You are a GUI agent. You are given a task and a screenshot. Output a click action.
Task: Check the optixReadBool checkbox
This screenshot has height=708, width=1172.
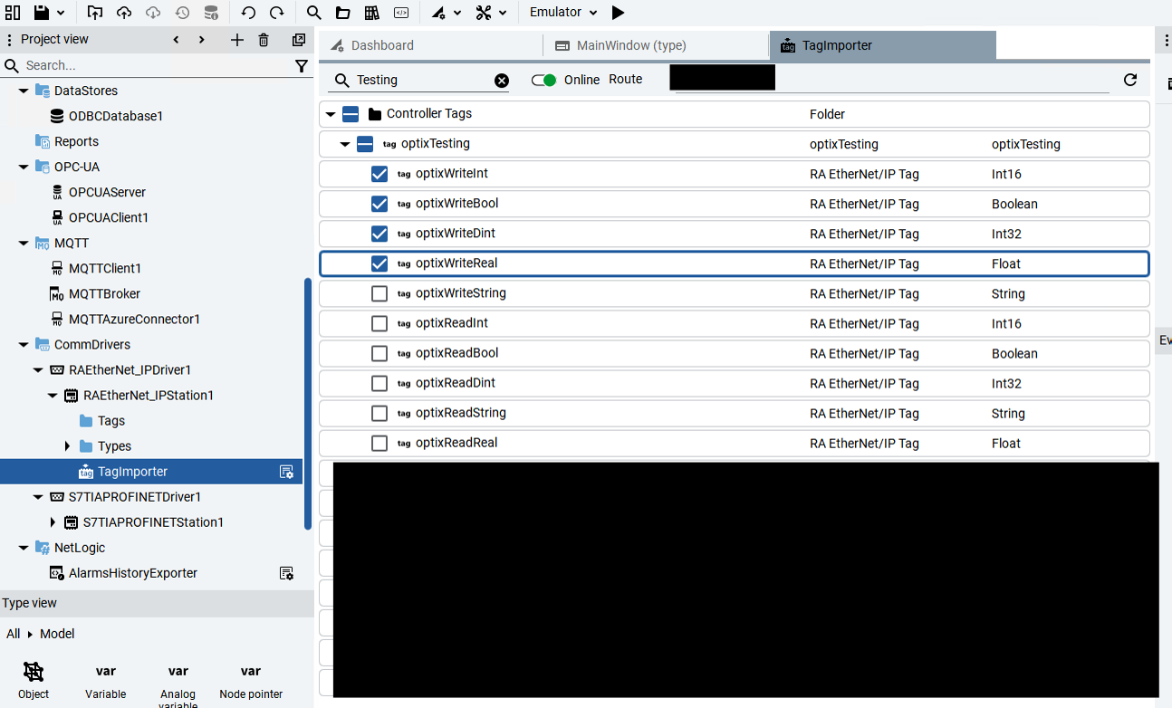pos(379,353)
